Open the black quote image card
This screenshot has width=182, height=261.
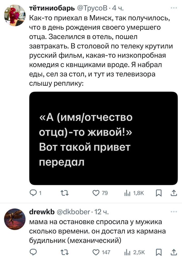coord(103,138)
